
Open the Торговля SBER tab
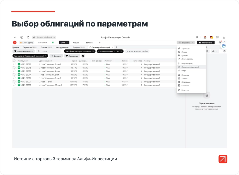point(30,47)
